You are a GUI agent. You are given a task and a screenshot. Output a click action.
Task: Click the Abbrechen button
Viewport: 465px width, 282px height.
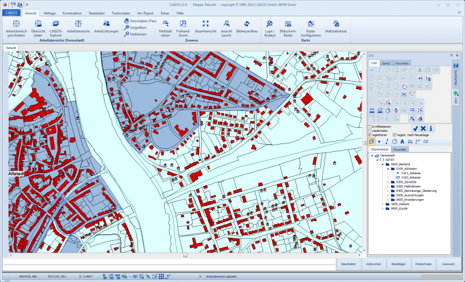(374, 264)
